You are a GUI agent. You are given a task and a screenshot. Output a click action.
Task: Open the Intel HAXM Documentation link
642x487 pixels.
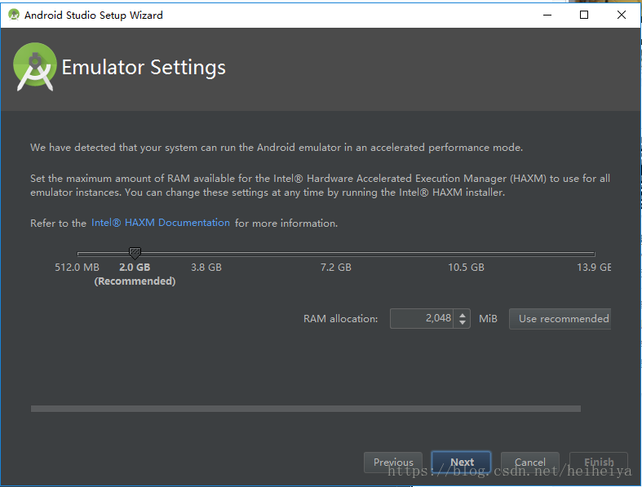click(x=161, y=223)
